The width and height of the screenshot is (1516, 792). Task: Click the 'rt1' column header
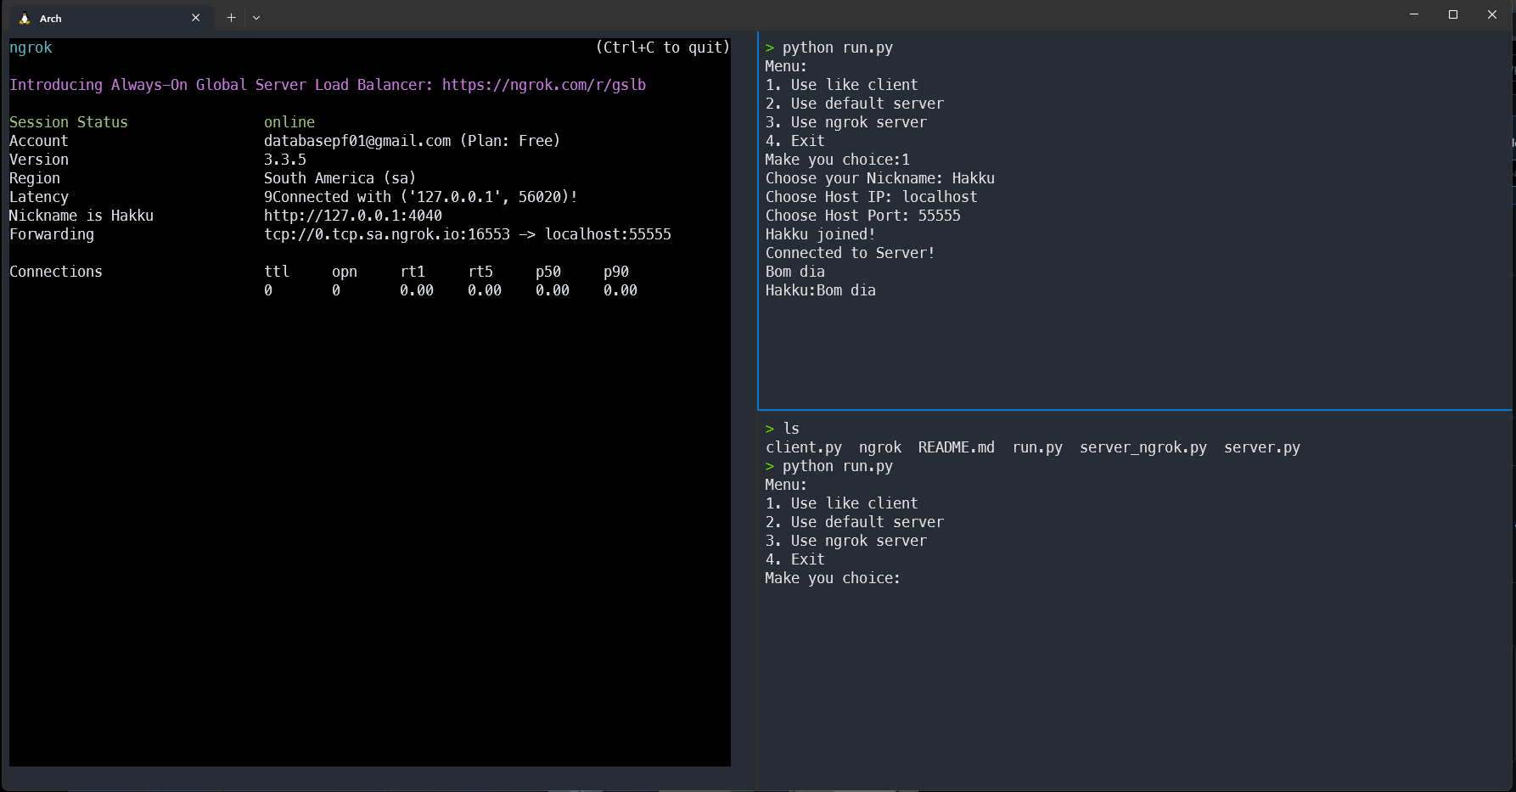pyautogui.click(x=413, y=272)
